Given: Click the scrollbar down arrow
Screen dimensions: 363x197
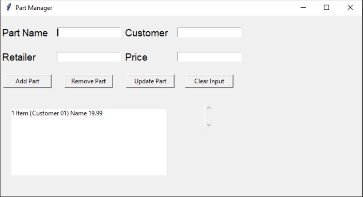Looking at the screenshot, I should point(209,125).
